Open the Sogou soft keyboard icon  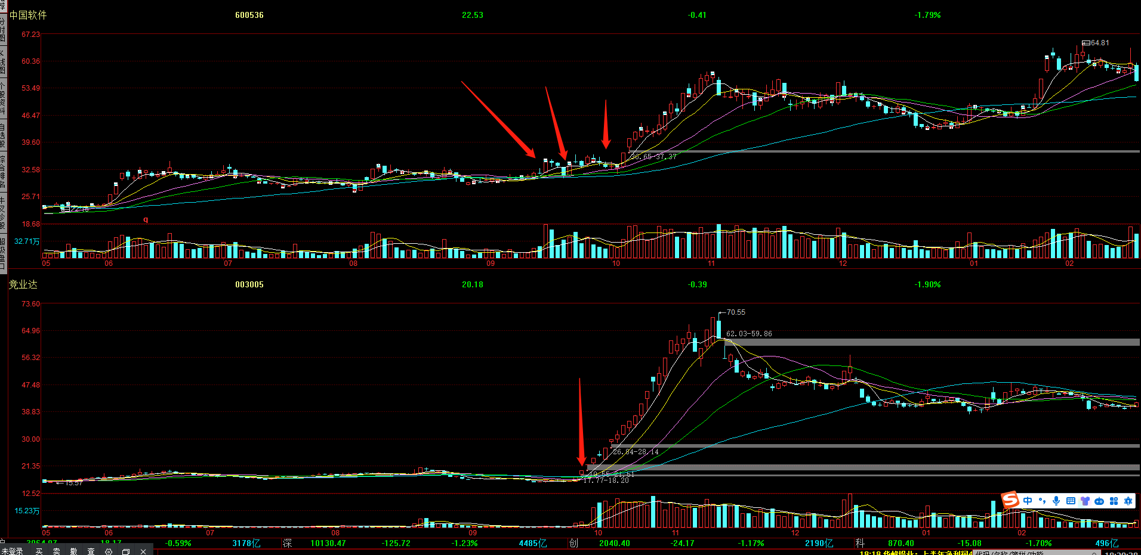[1071, 501]
